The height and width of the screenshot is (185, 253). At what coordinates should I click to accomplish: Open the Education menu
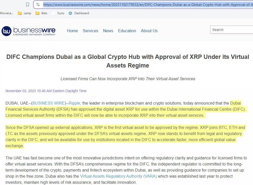click(x=127, y=31)
